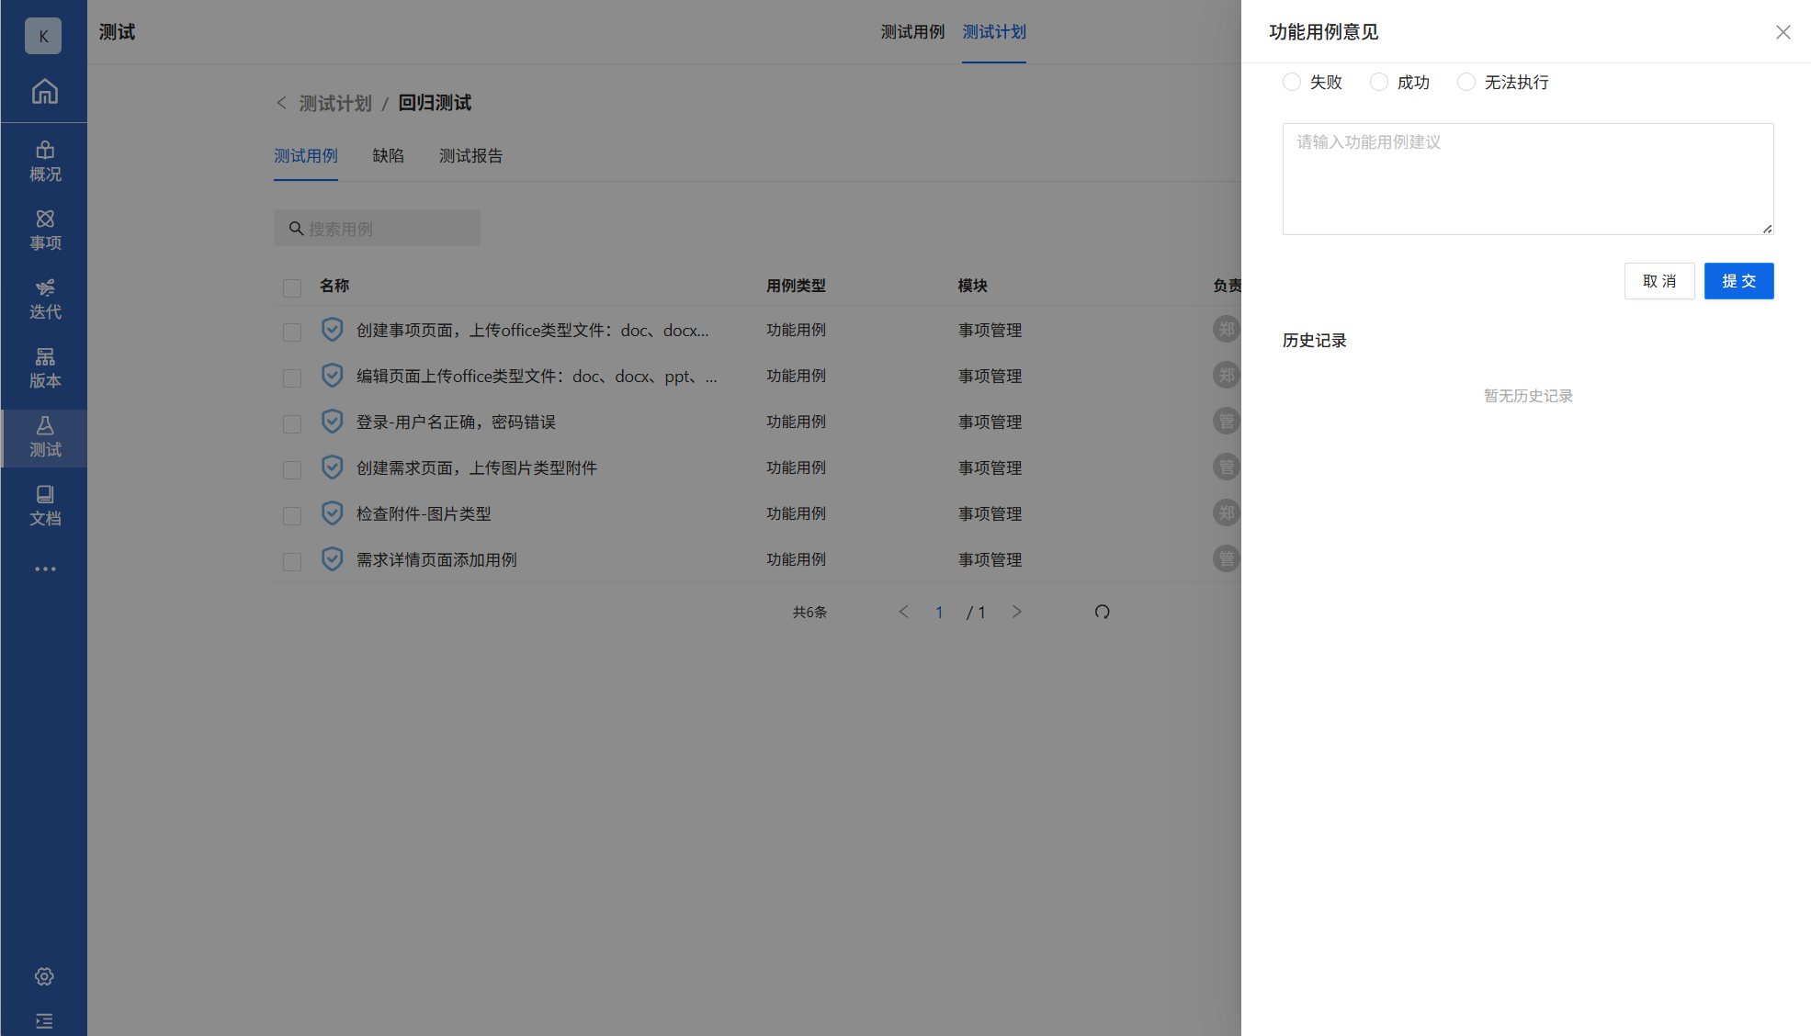The height and width of the screenshot is (1036, 1811).
Task: Click the 提交 submit button
Action: click(1738, 281)
